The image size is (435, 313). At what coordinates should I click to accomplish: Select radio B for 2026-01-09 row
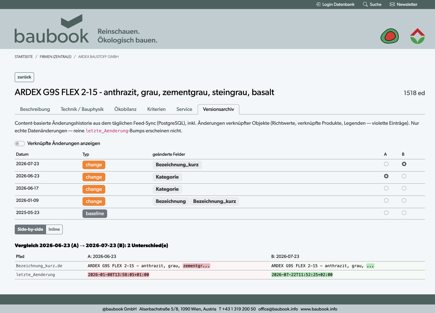click(404, 200)
